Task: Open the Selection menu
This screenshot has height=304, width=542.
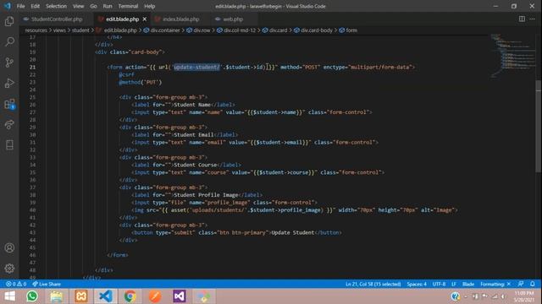Action: pos(57,6)
